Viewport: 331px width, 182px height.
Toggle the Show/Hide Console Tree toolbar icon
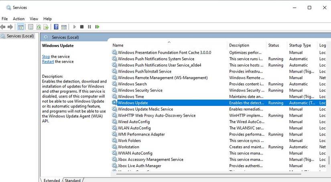pyautogui.click(x=21, y=27)
